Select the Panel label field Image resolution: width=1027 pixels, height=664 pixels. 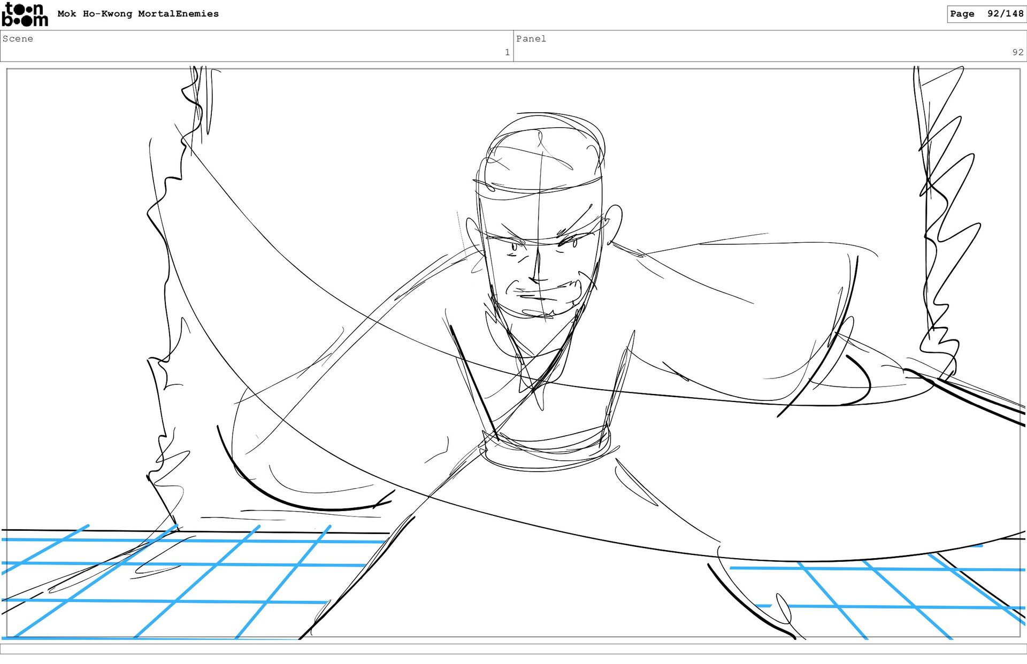click(x=531, y=38)
